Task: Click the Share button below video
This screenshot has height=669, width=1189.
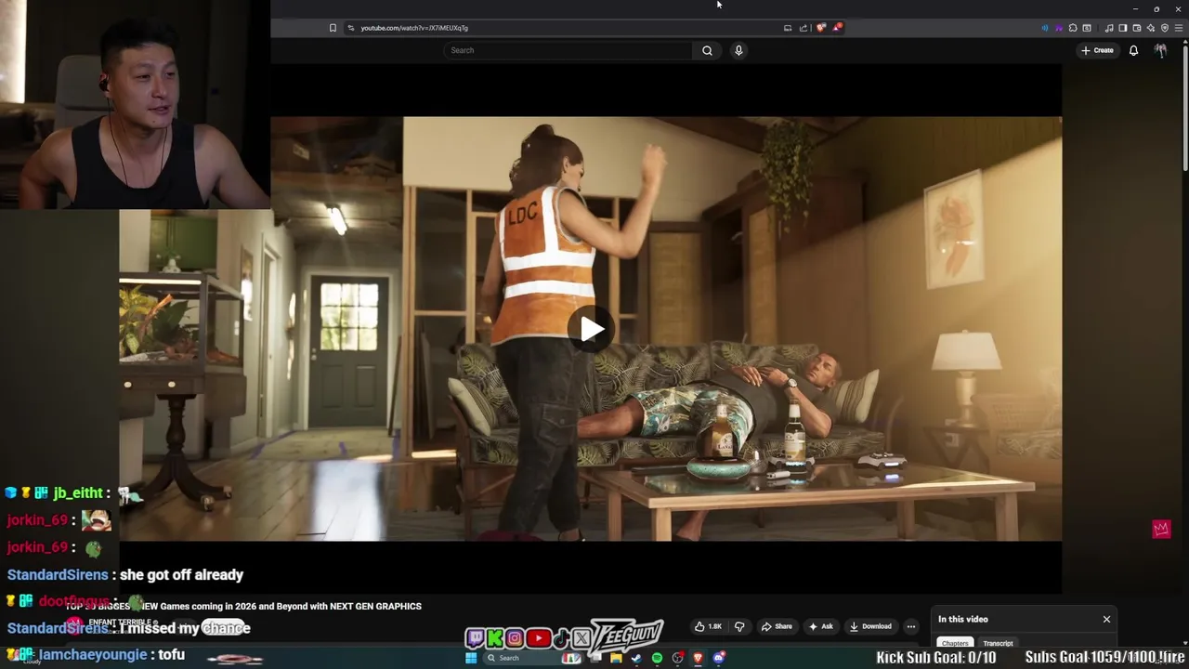Action: click(777, 626)
